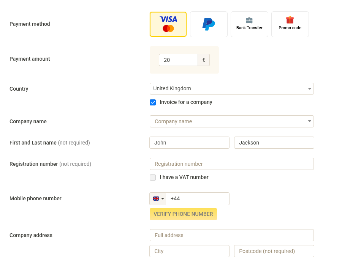This screenshot has height=264, width=342.
Task: Enable I have a VAT number
Action: pos(153,178)
